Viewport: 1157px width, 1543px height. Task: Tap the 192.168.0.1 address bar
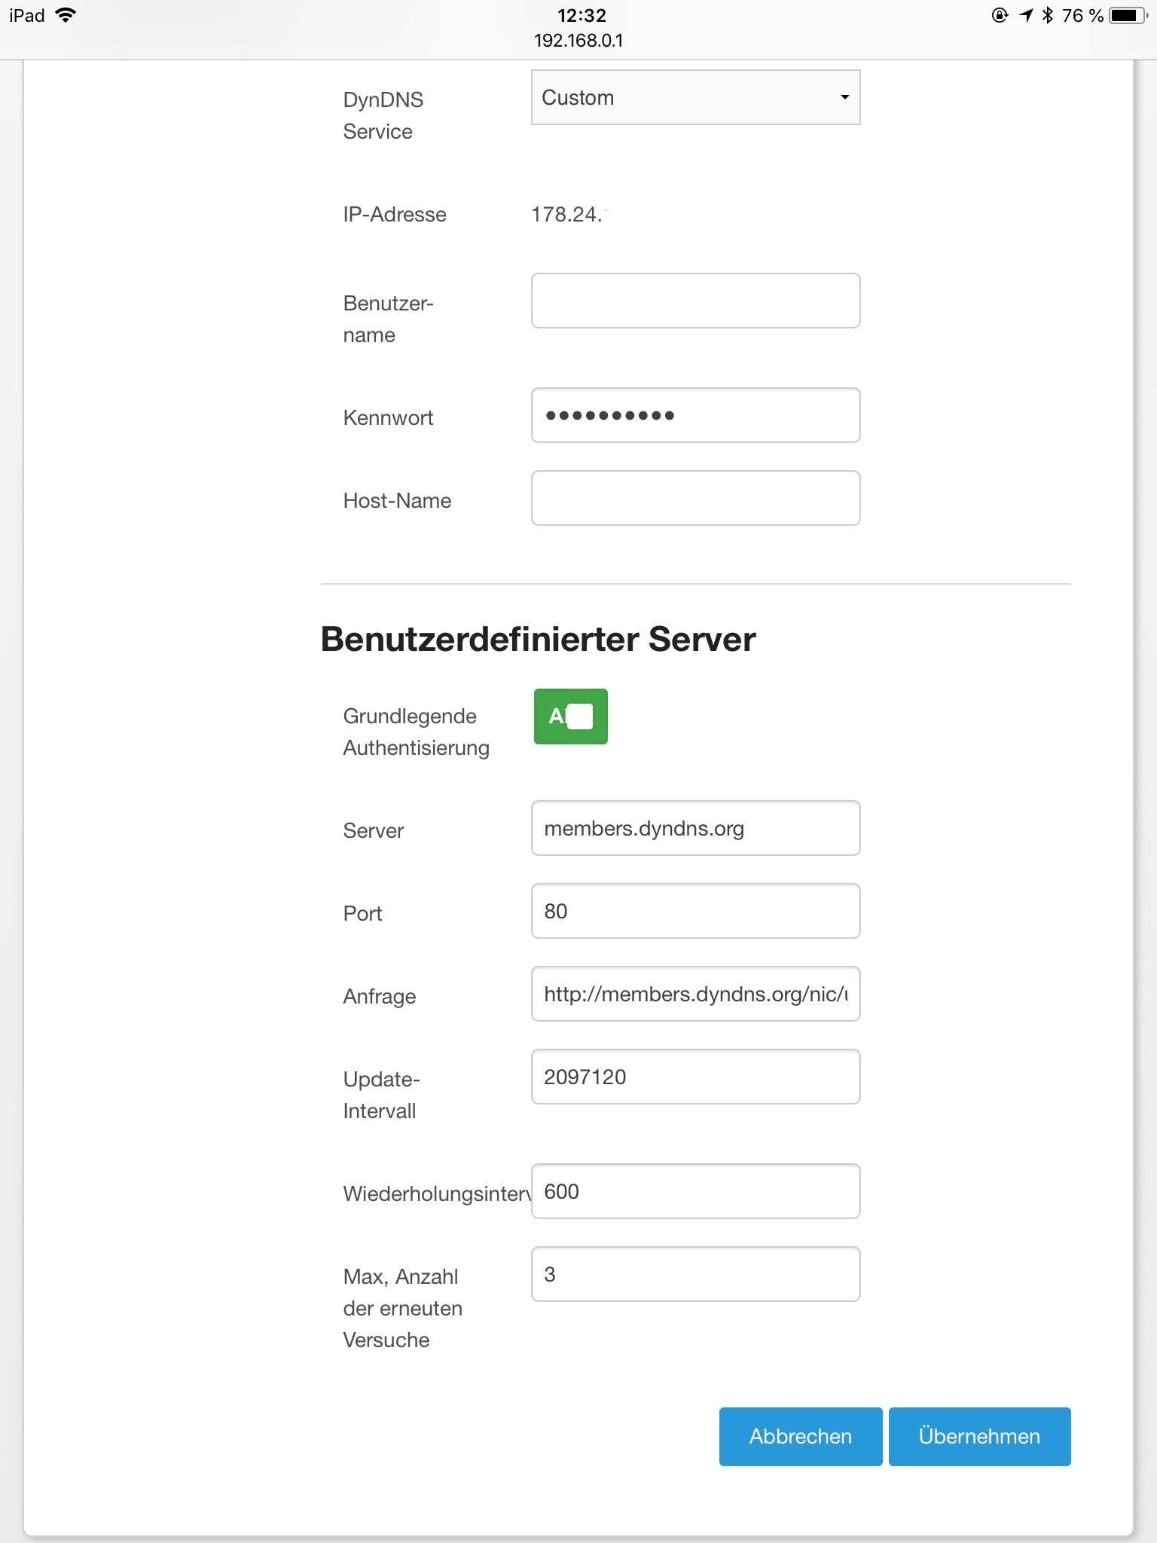coord(578,41)
